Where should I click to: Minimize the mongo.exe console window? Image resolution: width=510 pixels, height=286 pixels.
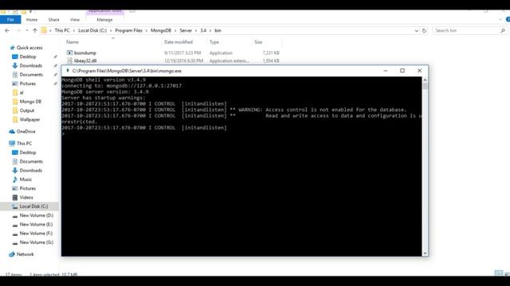click(386, 71)
